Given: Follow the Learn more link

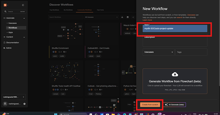Looking at the screenshot, I should [147, 20].
